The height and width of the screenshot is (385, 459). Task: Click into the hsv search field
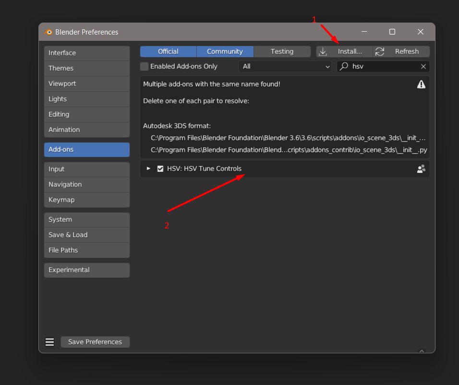click(383, 66)
